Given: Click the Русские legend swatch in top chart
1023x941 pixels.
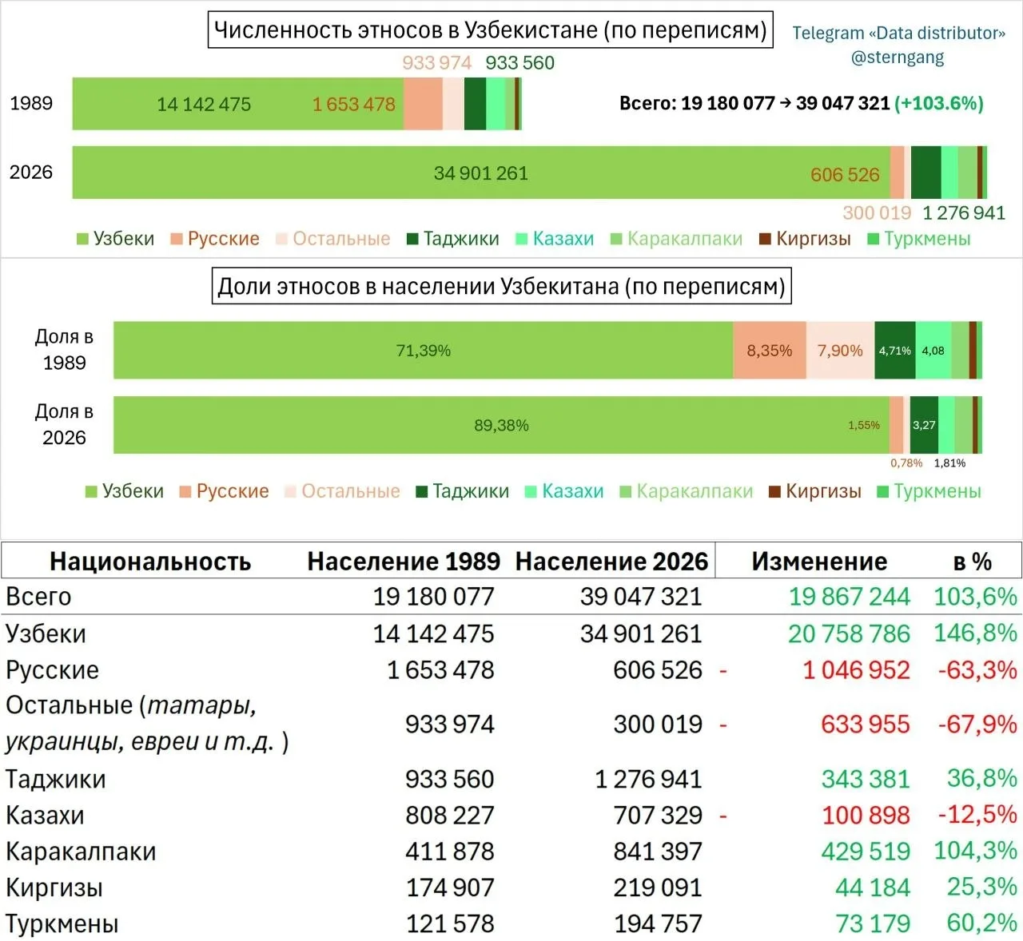Looking at the screenshot, I should click(x=177, y=239).
